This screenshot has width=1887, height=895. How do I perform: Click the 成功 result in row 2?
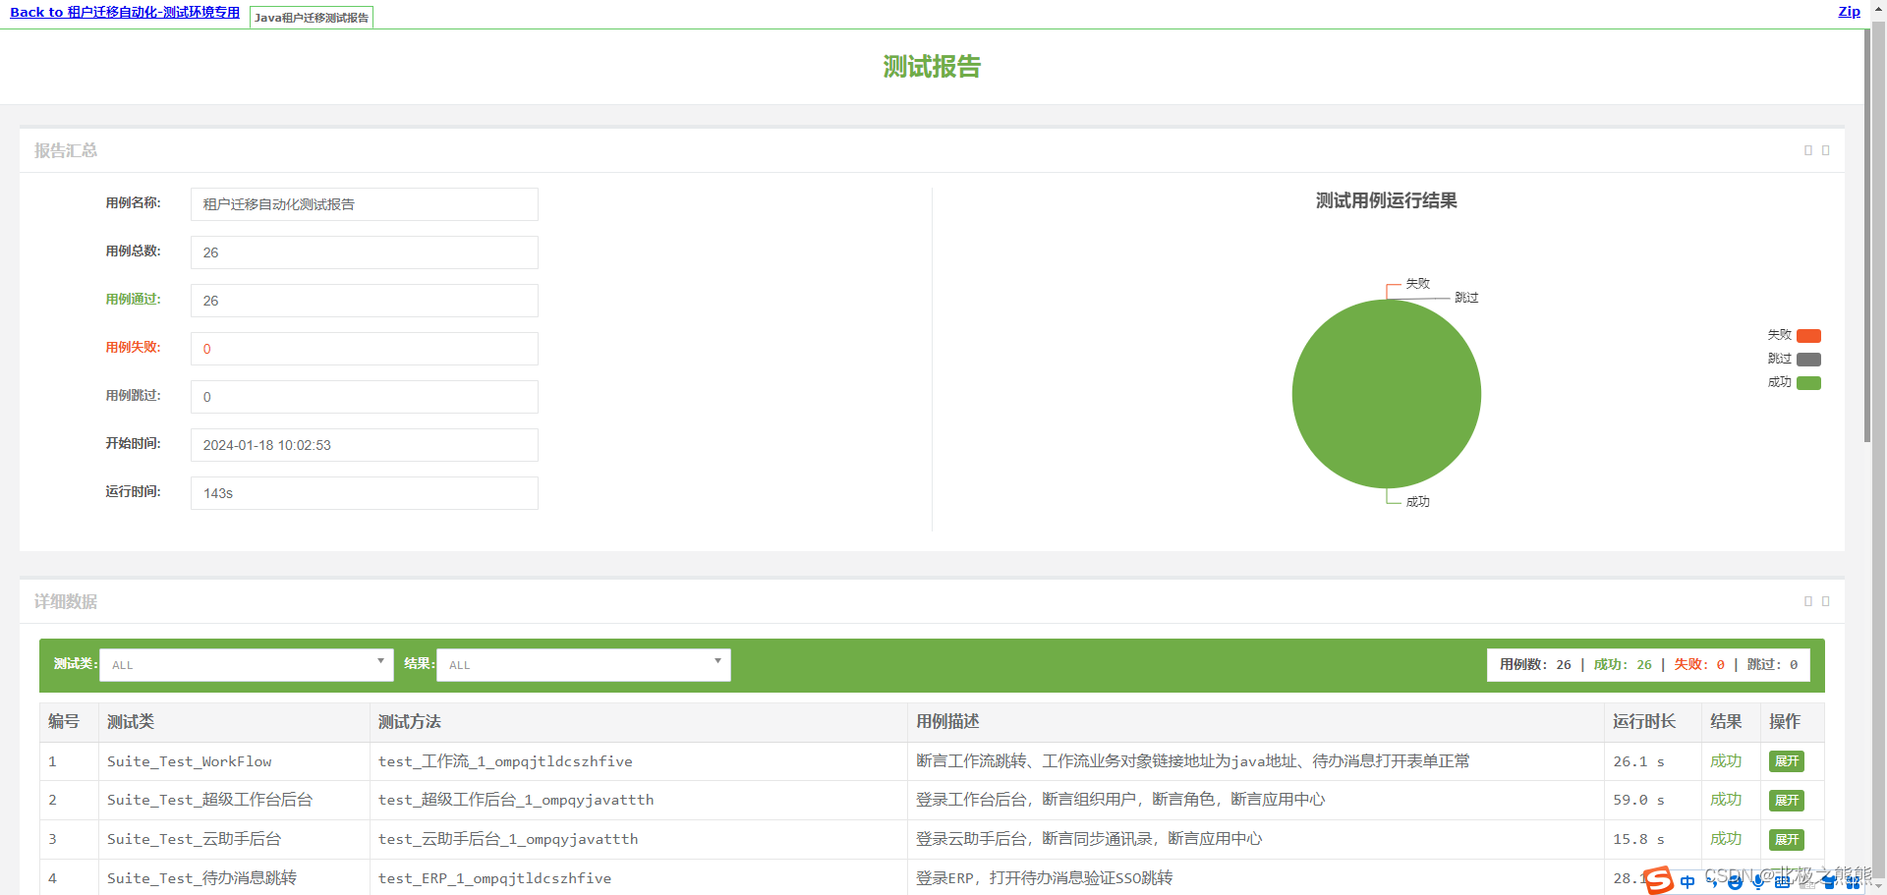[1726, 801]
